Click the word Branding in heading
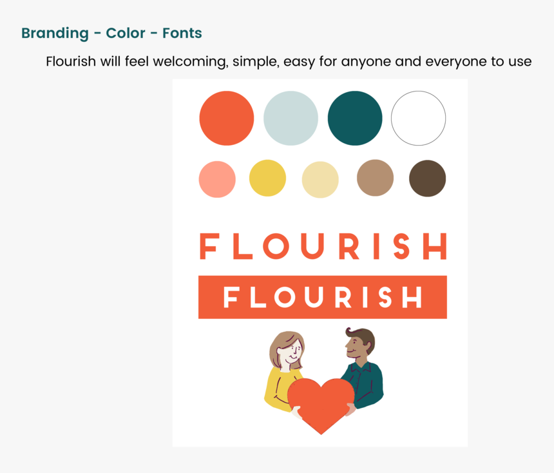The width and height of the screenshot is (554, 473). [55, 34]
